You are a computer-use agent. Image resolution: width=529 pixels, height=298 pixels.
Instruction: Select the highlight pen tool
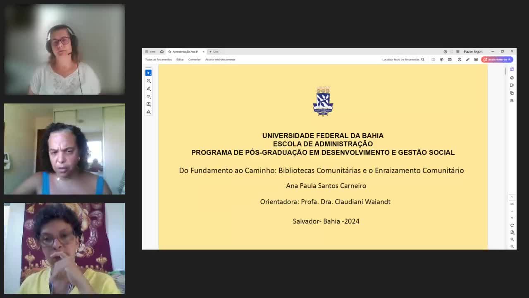[148, 89]
